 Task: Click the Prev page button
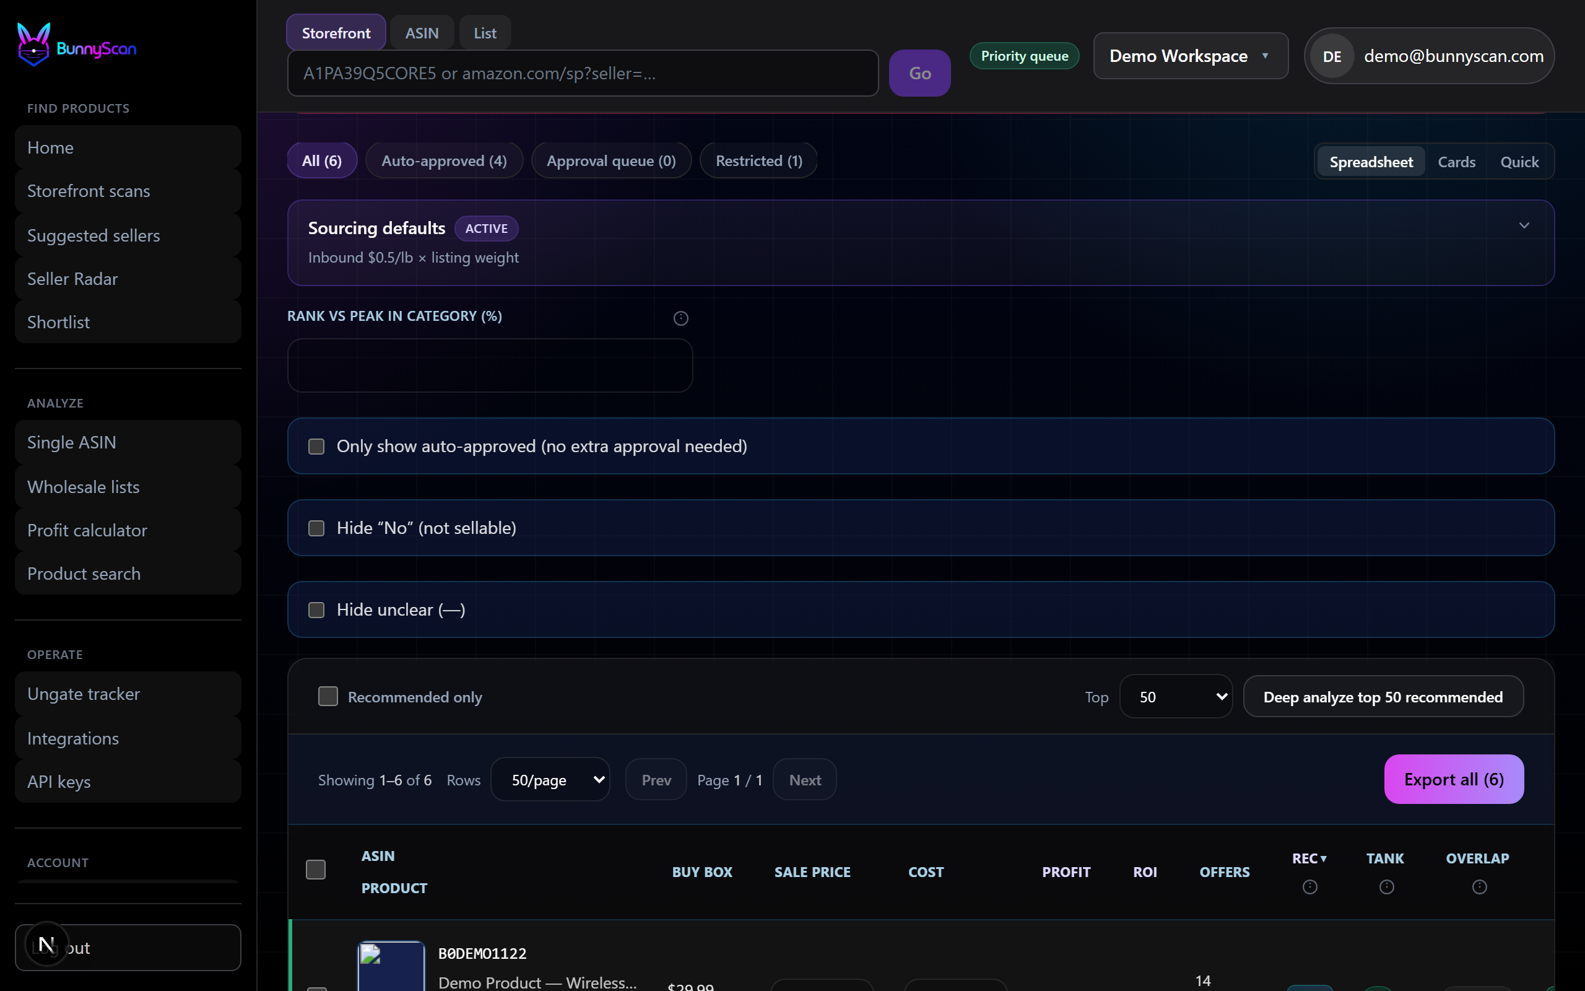(656, 779)
